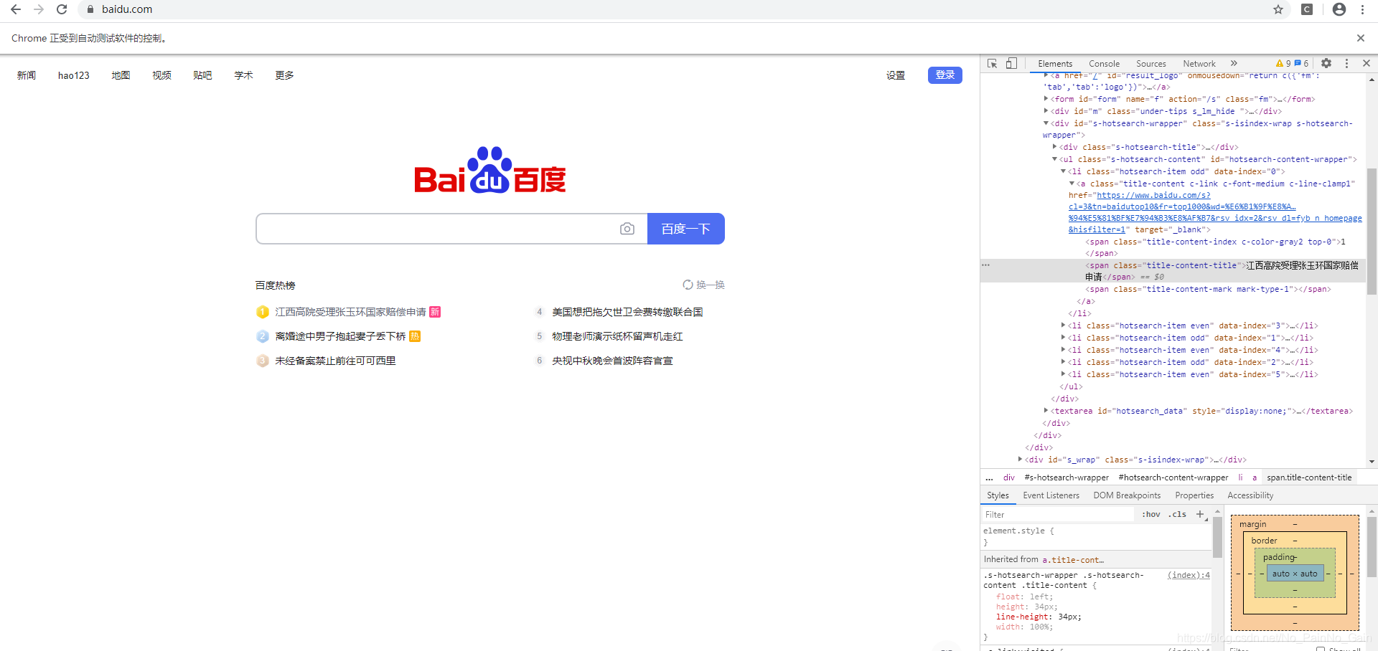This screenshot has height=651, width=1378.
Task: Expand the form id="form" node
Action: [1046, 99]
